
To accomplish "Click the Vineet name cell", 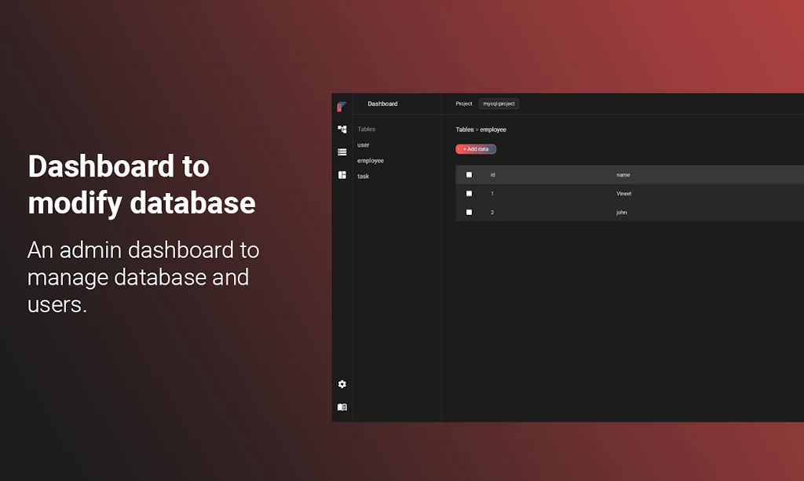I will (623, 194).
